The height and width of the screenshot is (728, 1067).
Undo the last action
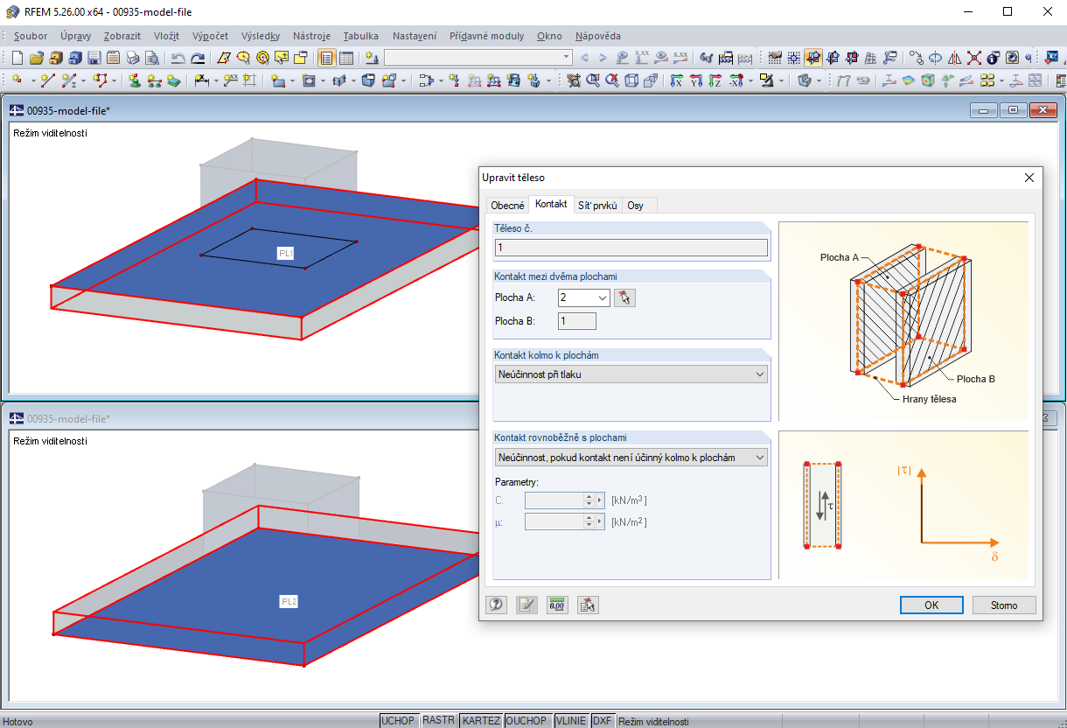tap(178, 59)
